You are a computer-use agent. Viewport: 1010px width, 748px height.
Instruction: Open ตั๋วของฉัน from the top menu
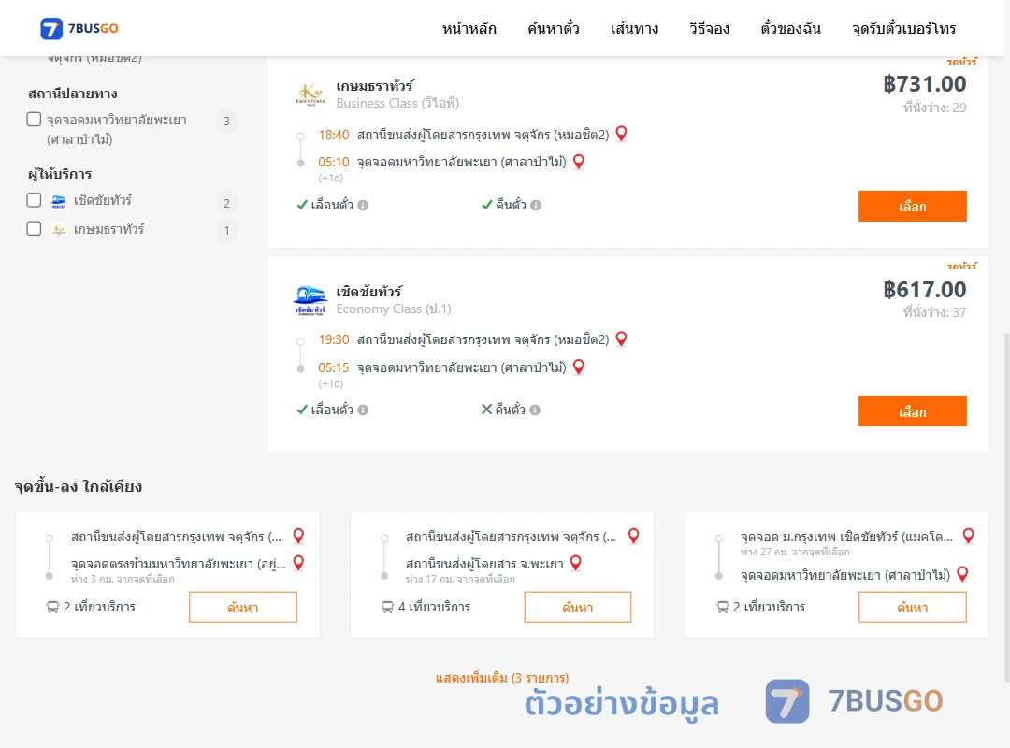click(x=790, y=28)
